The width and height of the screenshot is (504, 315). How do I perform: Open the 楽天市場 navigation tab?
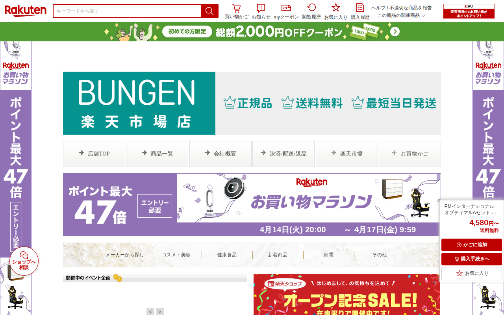click(347, 154)
